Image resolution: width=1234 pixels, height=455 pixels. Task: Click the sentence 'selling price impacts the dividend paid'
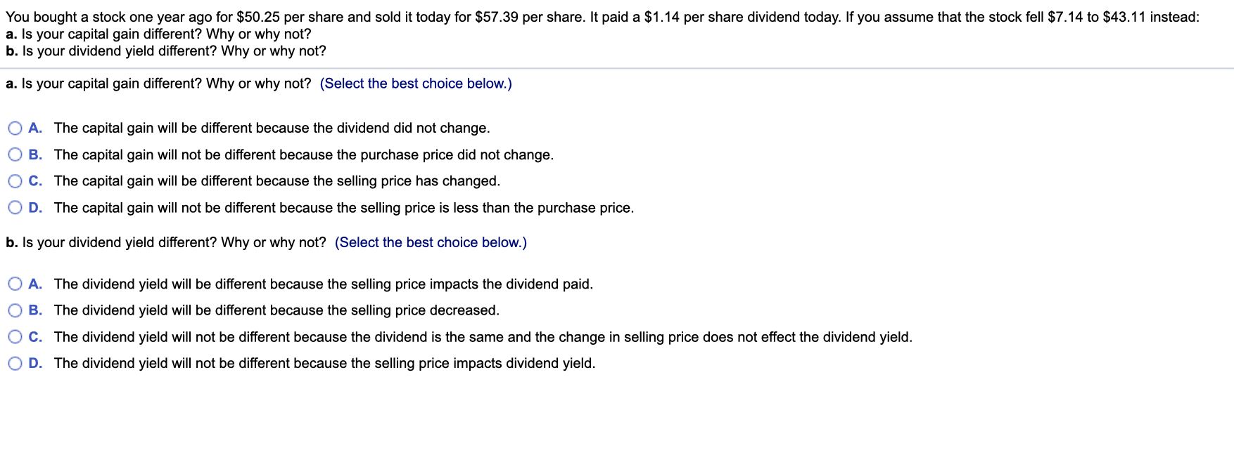click(x=323, y=284)
